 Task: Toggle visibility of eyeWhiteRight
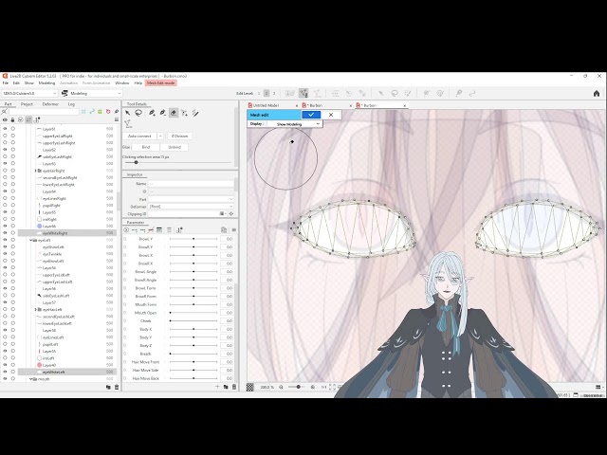pos(5,233)
